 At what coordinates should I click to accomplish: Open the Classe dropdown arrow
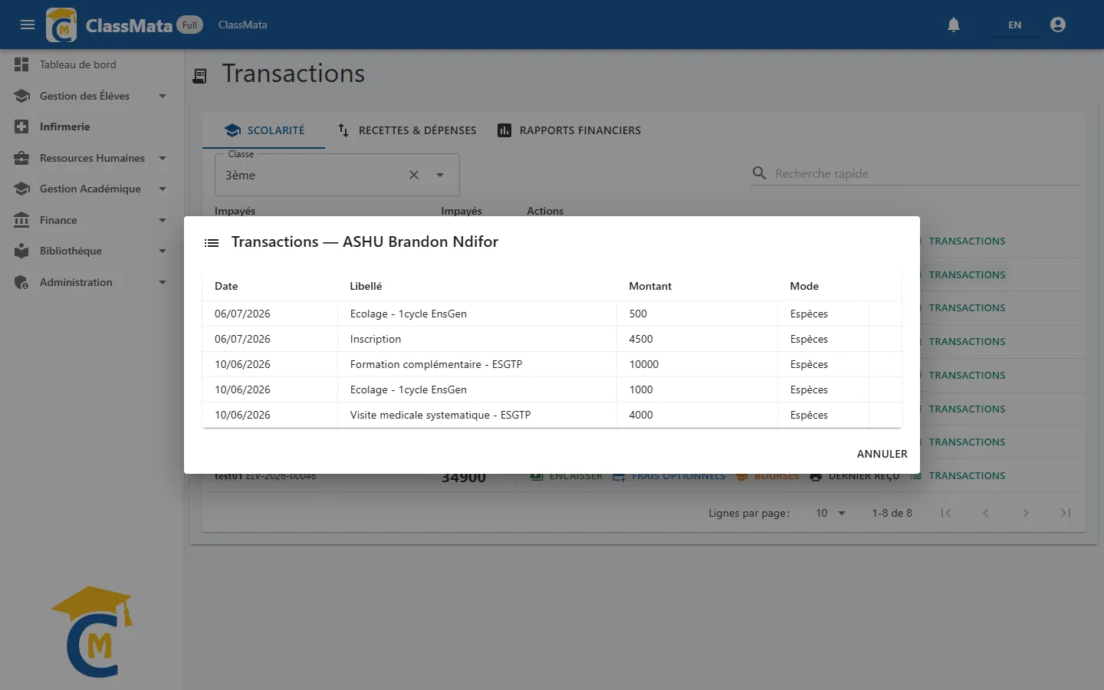pyautogui.click(x=440, y=175)
